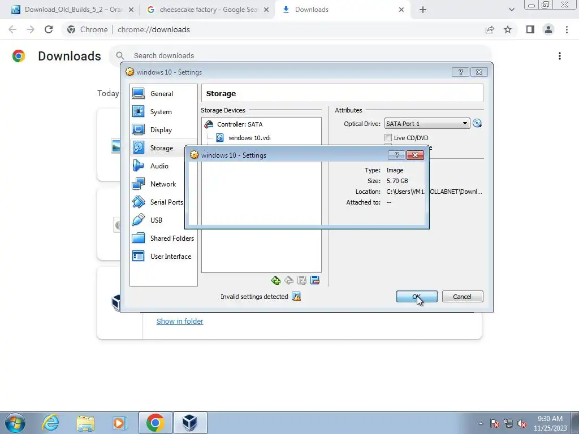The width and height of the screenshot is (579, 434).
Task: Switch to the cheesecake factory Google Search tab
Action: 208,10
